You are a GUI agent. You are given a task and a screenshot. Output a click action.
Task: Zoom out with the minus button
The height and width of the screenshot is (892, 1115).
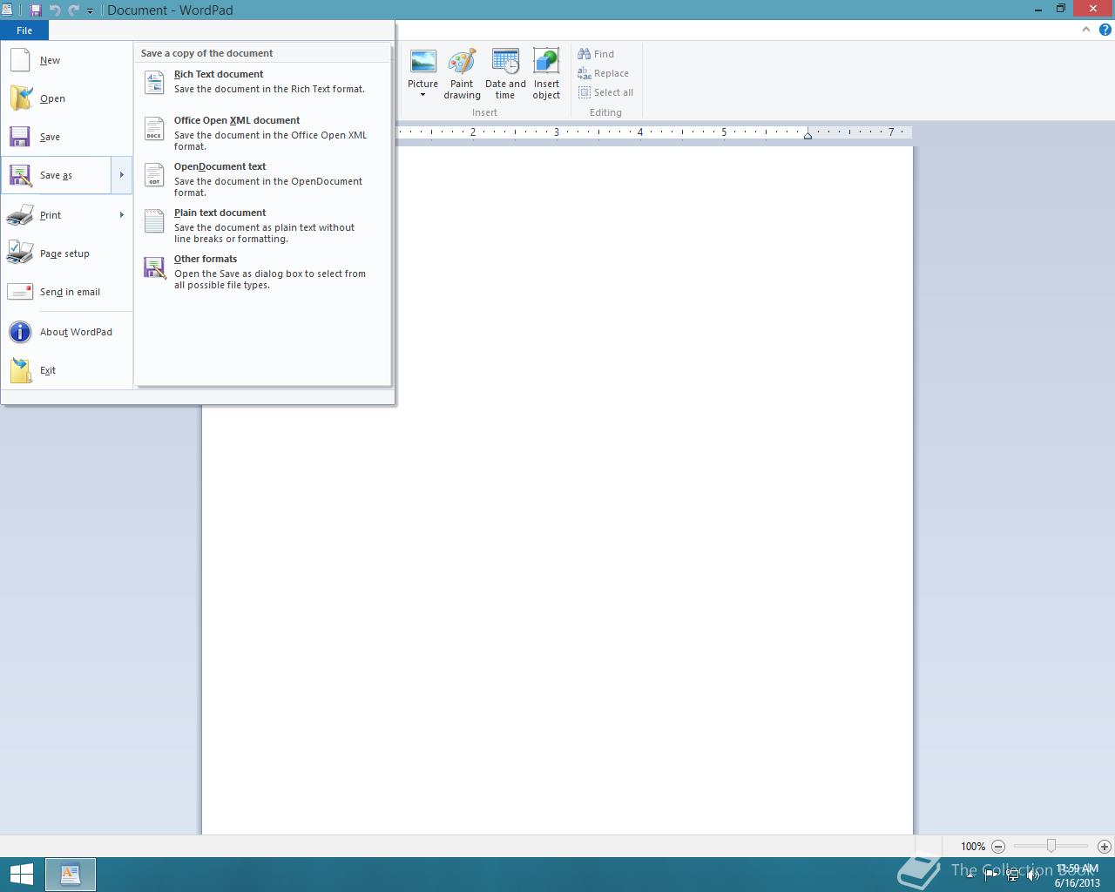pos(998,846)
